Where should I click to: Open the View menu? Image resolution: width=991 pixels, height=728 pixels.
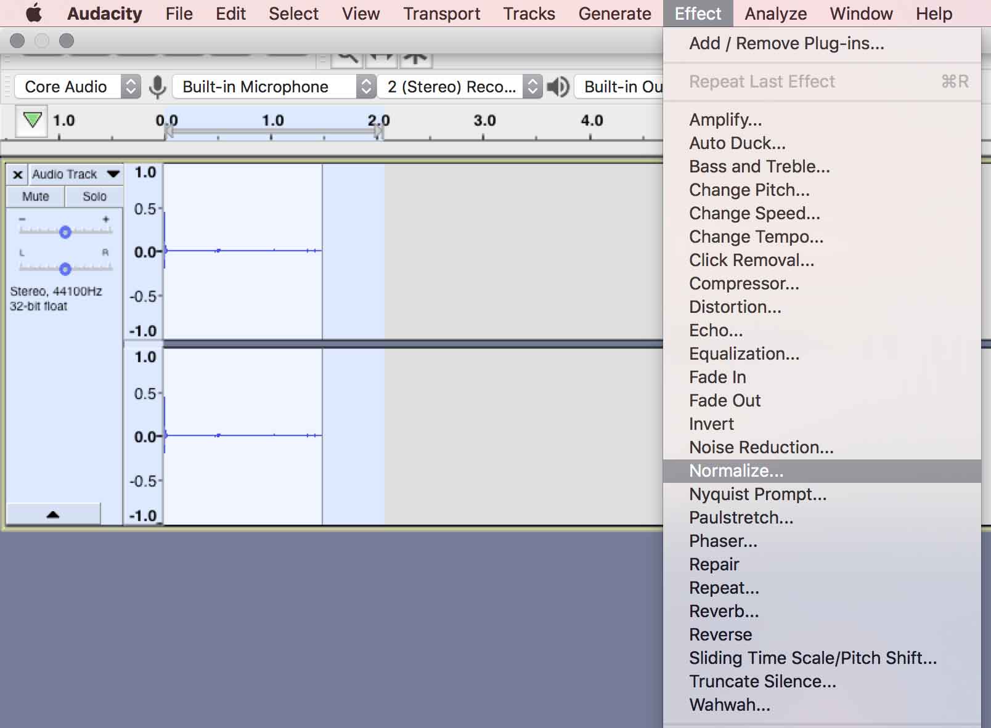tap(361, 14)
